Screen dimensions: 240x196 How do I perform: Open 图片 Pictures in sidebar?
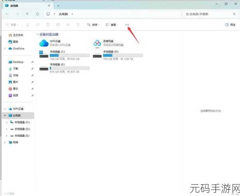click(13, 82)
